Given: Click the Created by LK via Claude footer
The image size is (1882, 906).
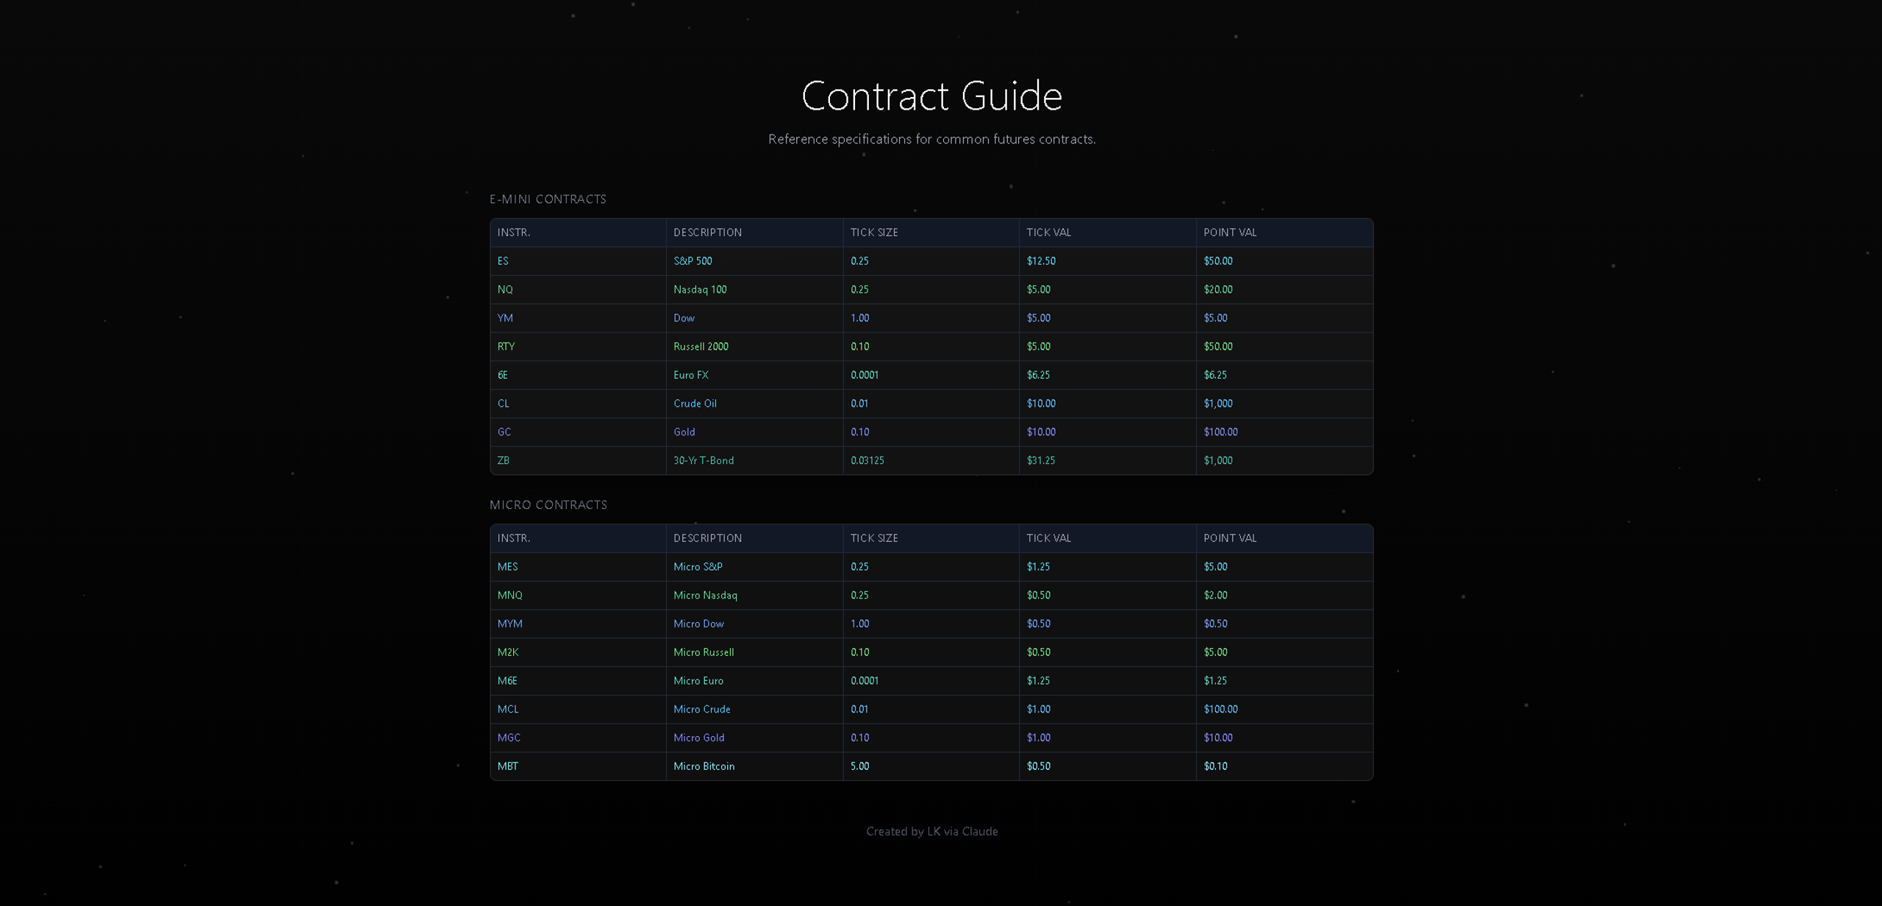Looking at the screenshot, I should [x=931, y=832].
